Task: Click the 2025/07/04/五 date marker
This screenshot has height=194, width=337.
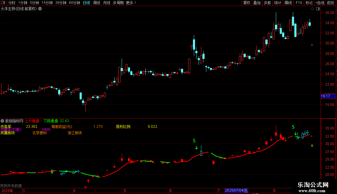Action: coord(236,190)
